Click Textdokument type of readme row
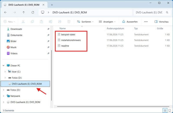The width and height of the screenshot is (173, 113). click(141, 46)
